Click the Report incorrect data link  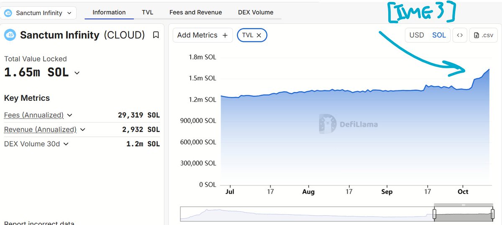coord(39,223)
